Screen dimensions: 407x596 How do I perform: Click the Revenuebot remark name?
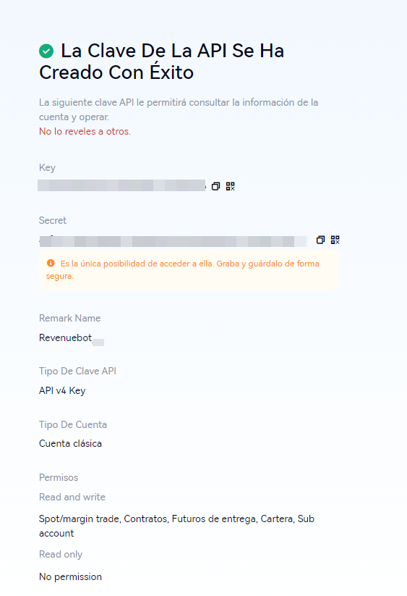coord(72,338)
